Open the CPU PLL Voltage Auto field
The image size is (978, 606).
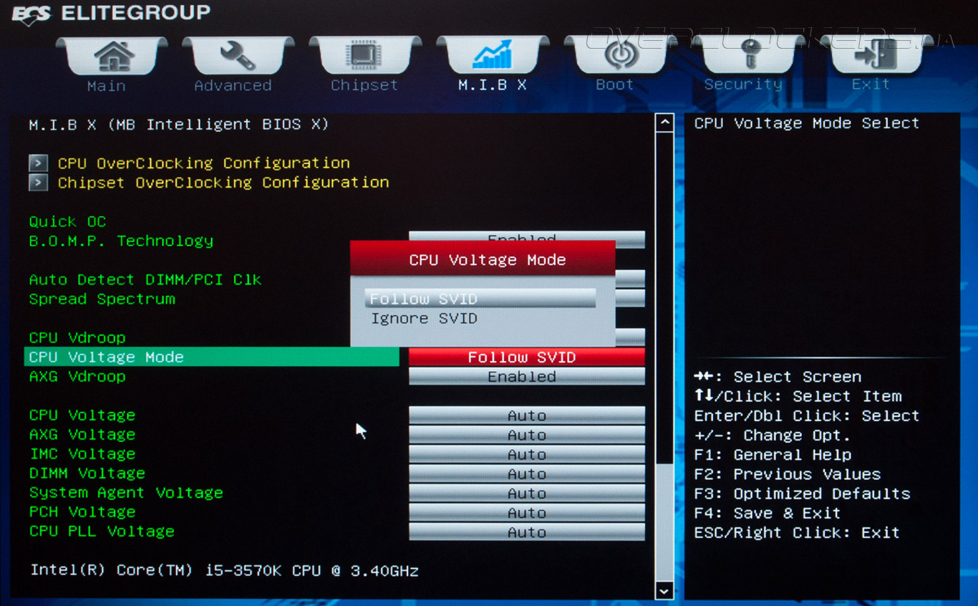click(x=526, y=532)
